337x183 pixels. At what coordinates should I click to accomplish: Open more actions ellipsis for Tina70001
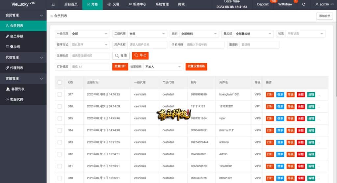tap(319, 166)
